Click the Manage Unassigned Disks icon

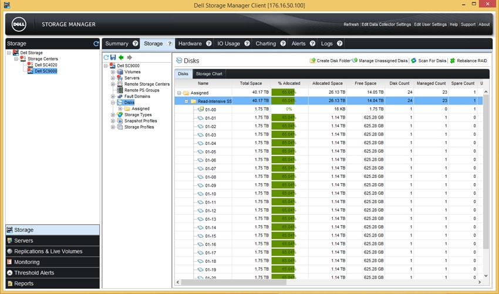(x=355, y=60)
